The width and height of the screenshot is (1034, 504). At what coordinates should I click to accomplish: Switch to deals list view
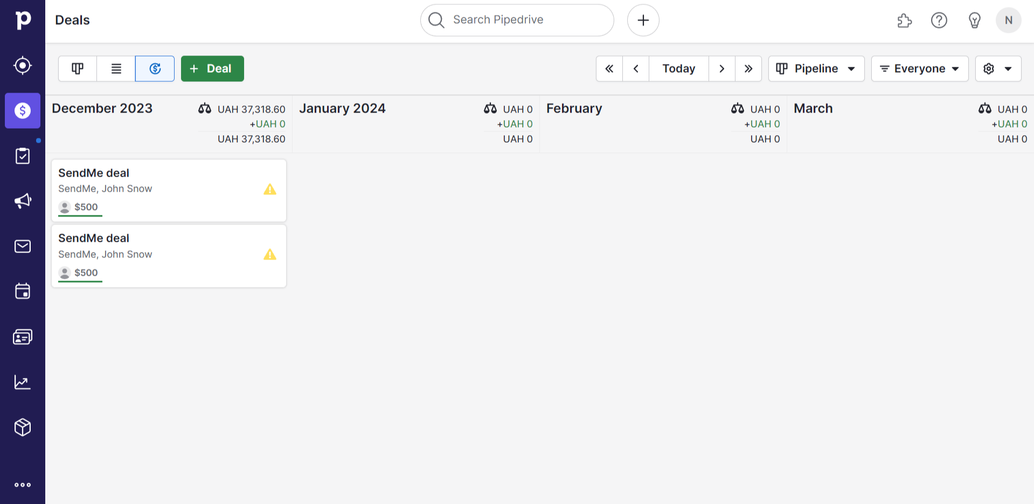click(116, 69)
